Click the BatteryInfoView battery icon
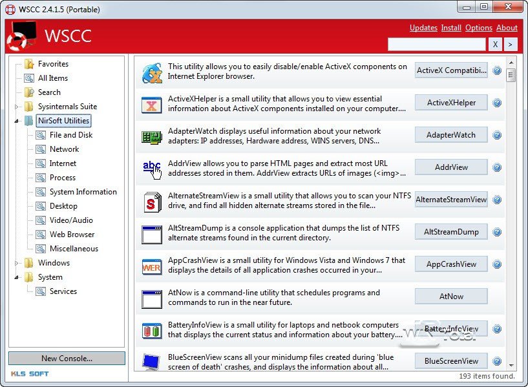The image size is (528, 387). [x=152, y=330]
